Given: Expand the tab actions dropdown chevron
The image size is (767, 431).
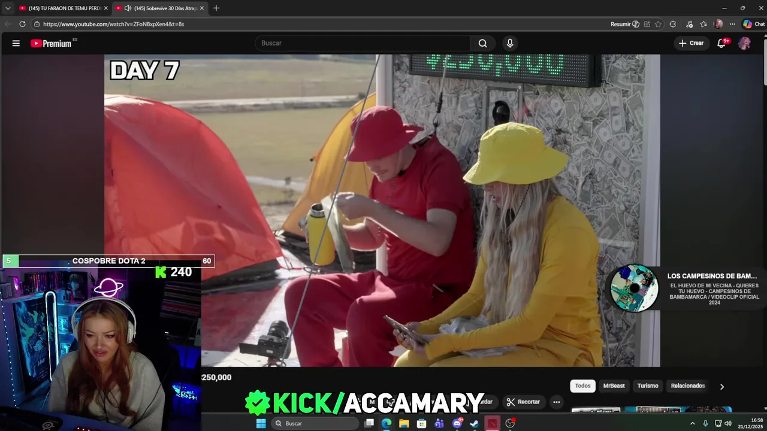Looking at the screenshot, I should coord(8,8).
